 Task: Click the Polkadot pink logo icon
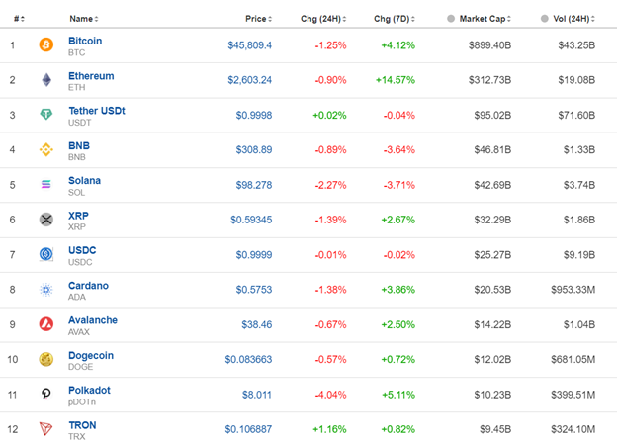[45, 395]
